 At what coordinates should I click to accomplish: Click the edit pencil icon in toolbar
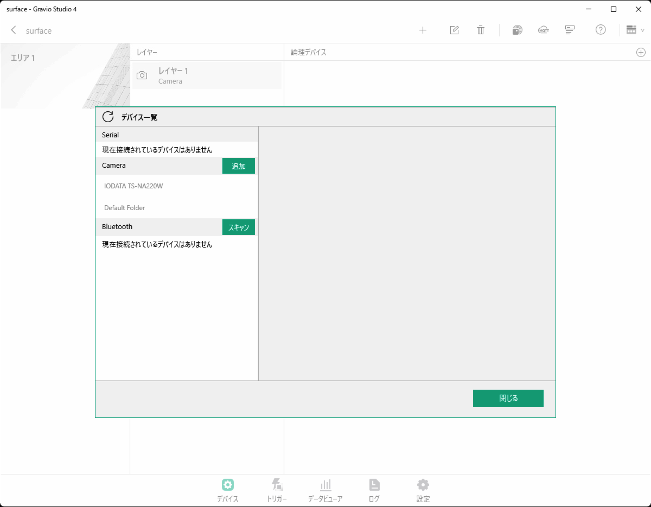[454, 30]
